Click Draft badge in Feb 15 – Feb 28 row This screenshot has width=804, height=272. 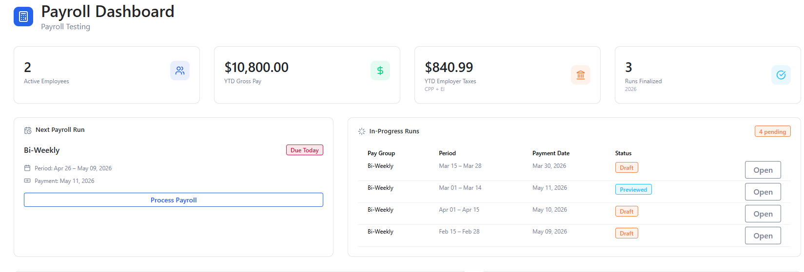627,233
